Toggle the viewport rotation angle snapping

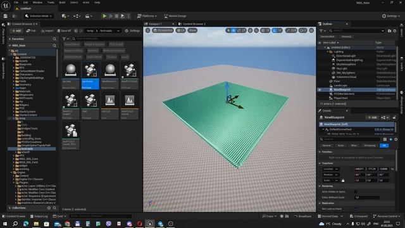tap(275, 30)
